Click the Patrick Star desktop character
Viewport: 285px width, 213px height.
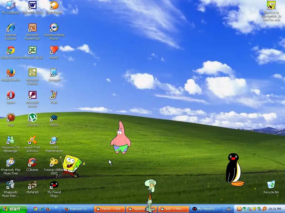(121, 138)
